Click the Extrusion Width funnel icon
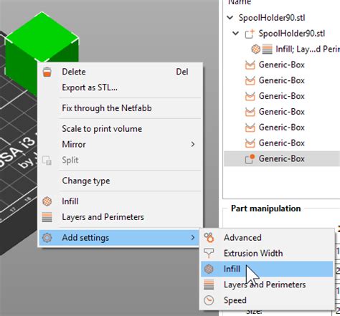340x316 pixels. [x=209, y=253]
